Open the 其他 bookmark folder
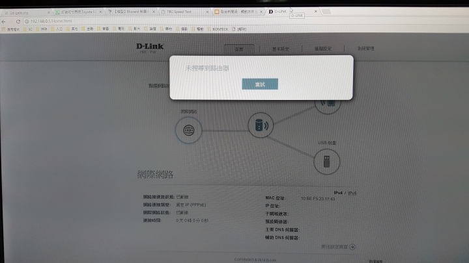This screenshot has width=469, height=263. coord(72,29)
